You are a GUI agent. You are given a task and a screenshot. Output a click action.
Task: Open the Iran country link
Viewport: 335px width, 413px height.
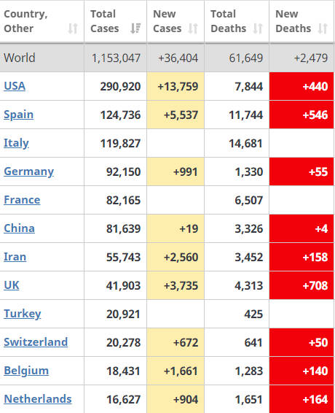(x=15, y=257)
